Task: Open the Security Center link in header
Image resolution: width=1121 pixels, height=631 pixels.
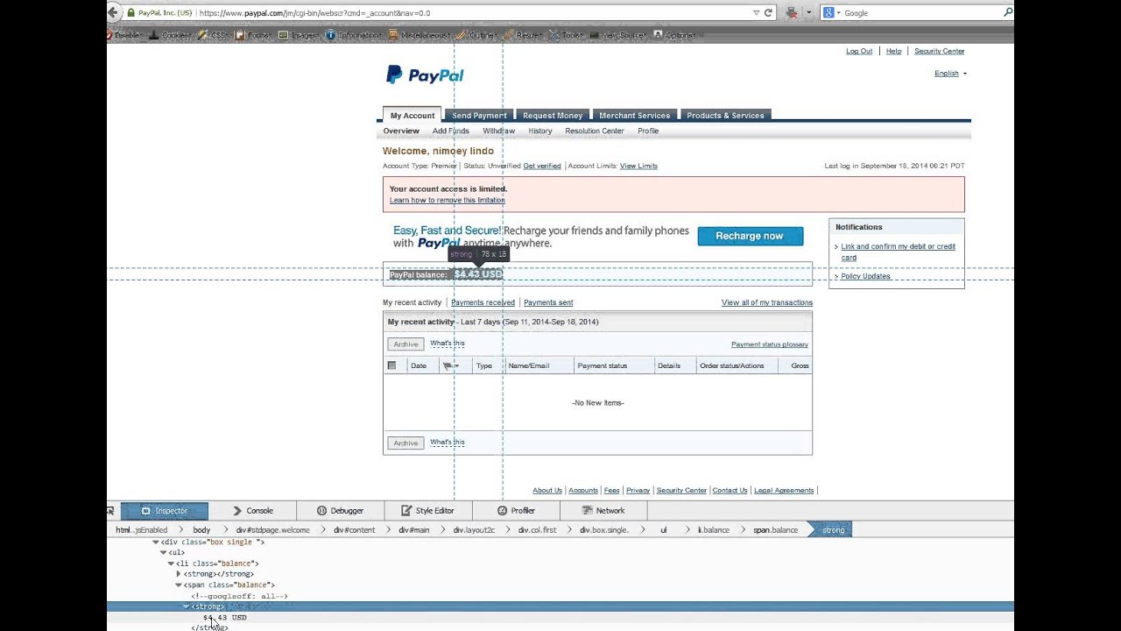Action: (x=939, y=51)
